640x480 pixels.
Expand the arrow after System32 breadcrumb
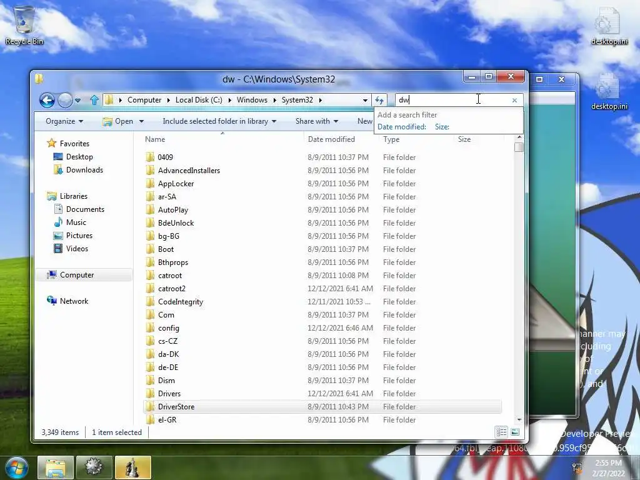coord(321,100)
